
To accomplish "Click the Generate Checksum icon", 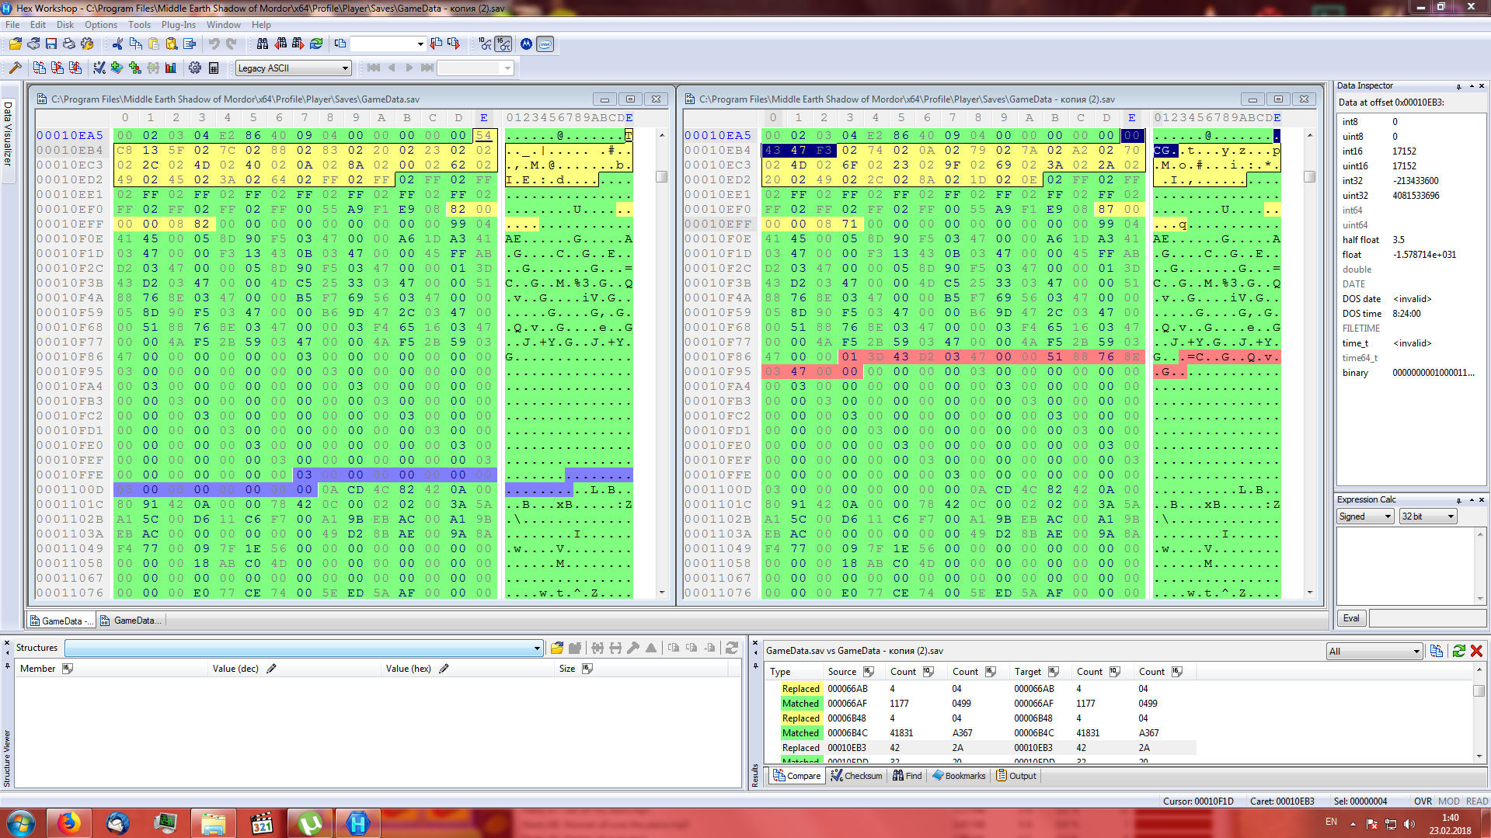I will point(99,68).
